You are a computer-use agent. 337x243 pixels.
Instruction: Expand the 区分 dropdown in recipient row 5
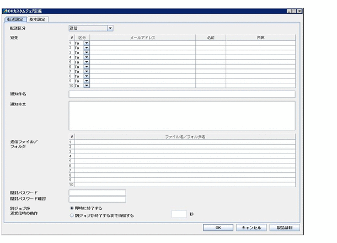point(87,62)
